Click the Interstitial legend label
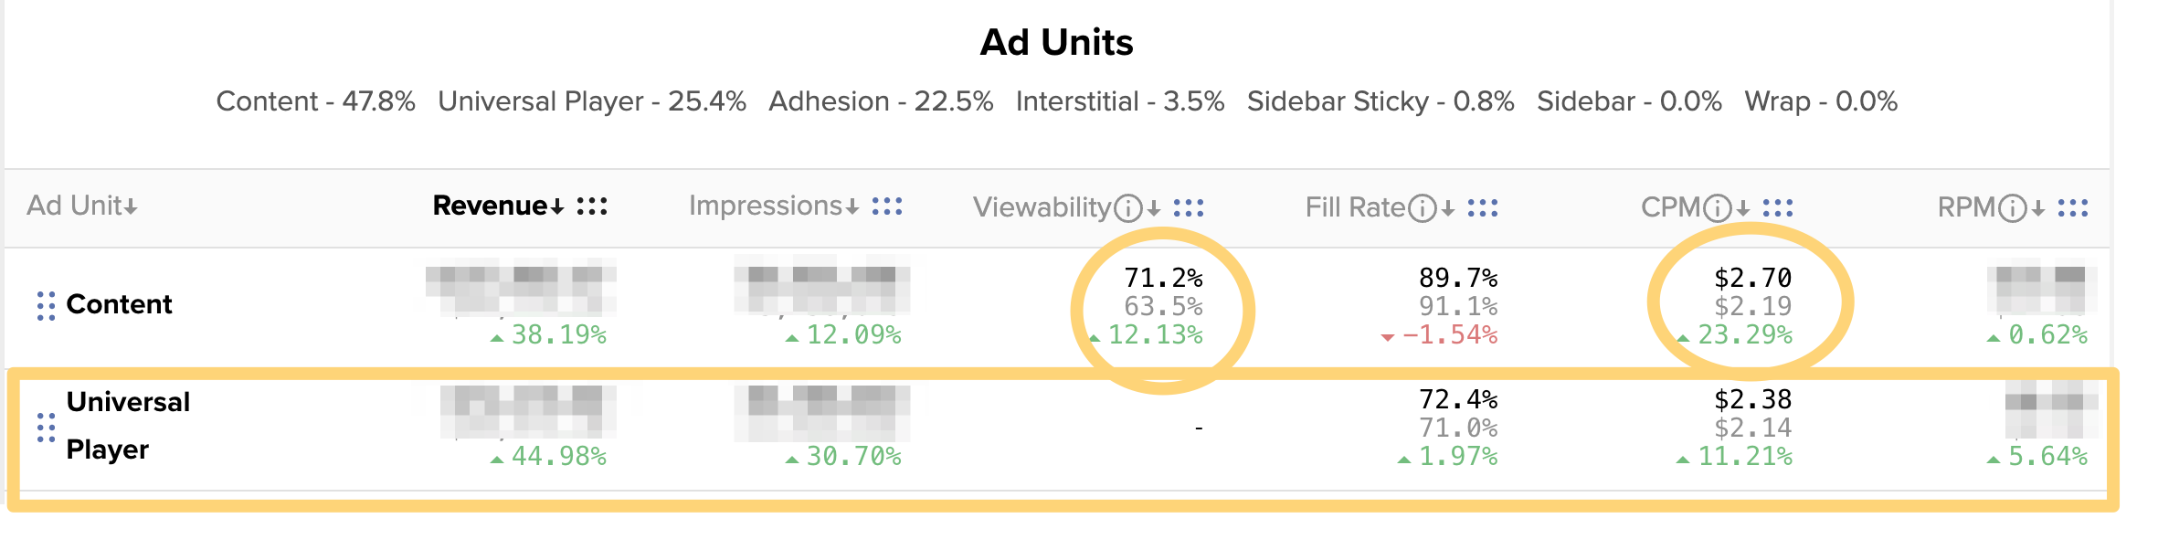The image size is (2158, 550). pyautogui.click(x=1120, y=101)
